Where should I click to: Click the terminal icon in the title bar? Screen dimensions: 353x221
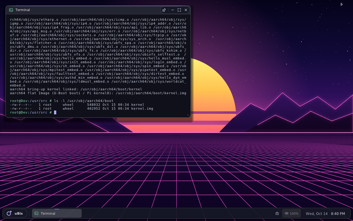(11, 10)
